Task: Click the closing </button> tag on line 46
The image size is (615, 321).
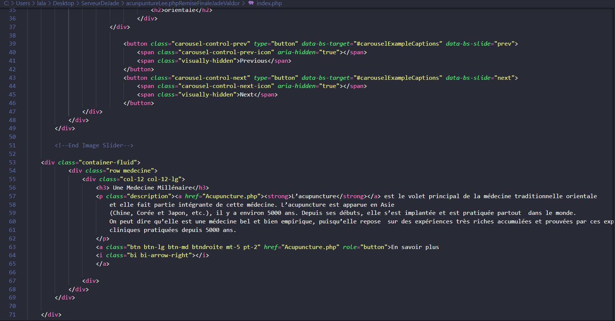Action: point(139,103)
